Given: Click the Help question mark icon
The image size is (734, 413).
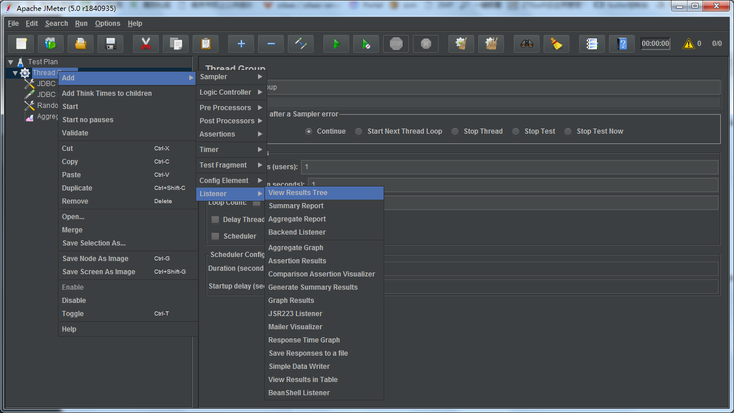Looking at the screenshot, I should pyautogui.click(x=622, y=44).
